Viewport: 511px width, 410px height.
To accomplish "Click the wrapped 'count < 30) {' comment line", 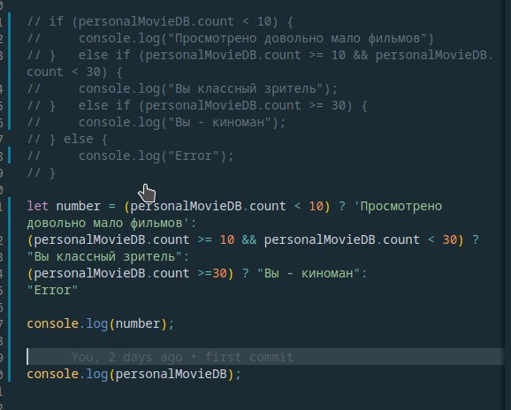I will pyautogui.click(x=74, y=72).
